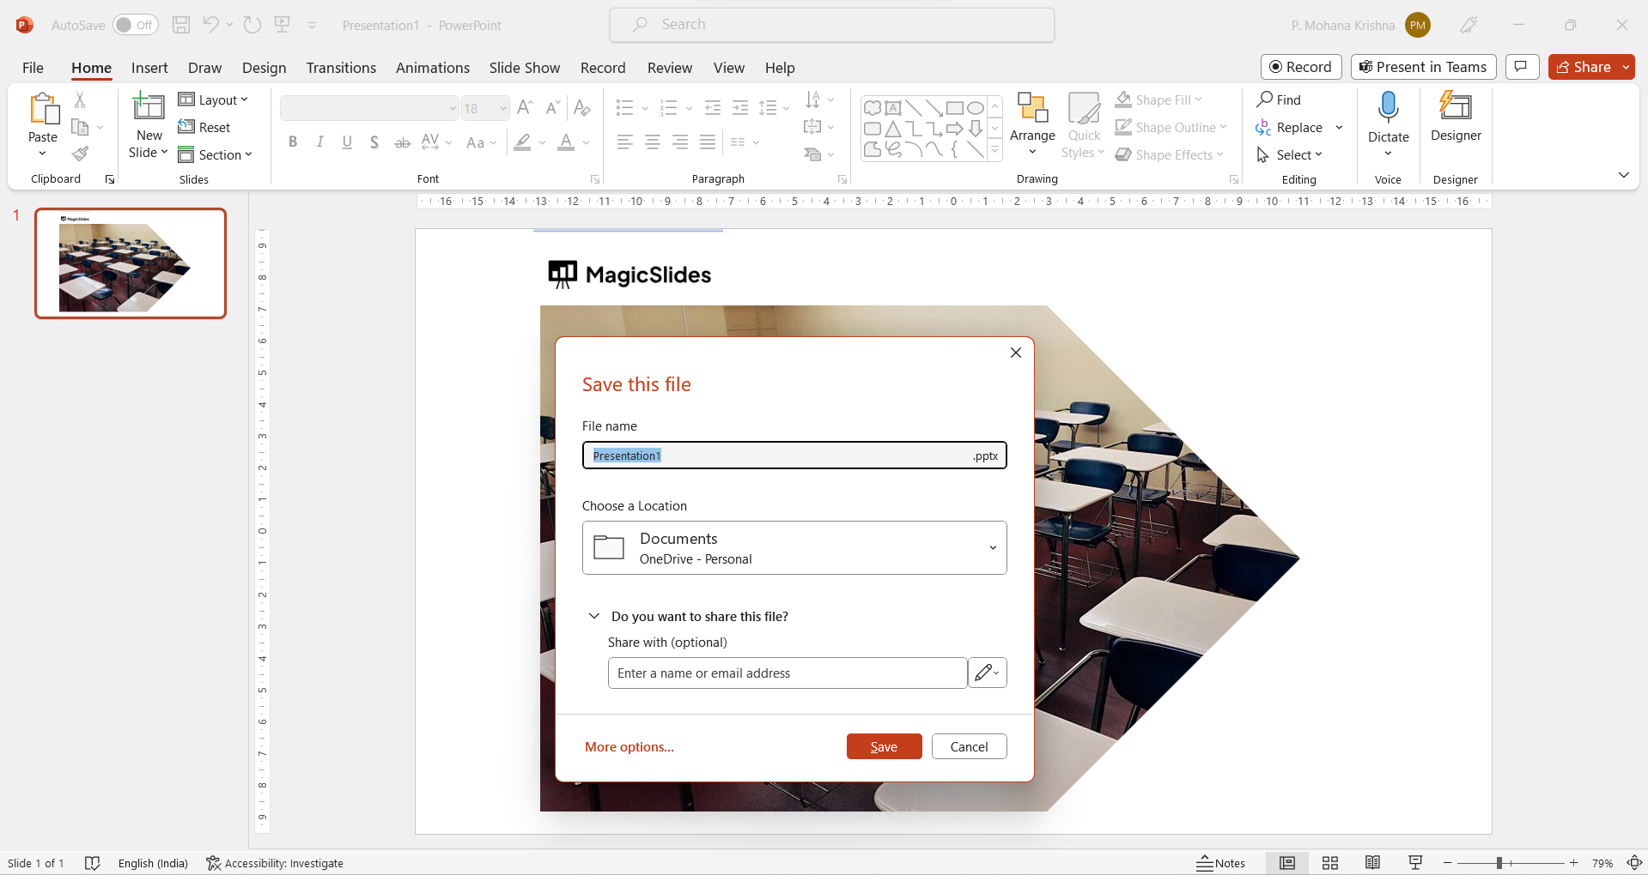Switch to Slide Sorter view icon
The image size is (1648, 875).
[x=1329, y=863]
